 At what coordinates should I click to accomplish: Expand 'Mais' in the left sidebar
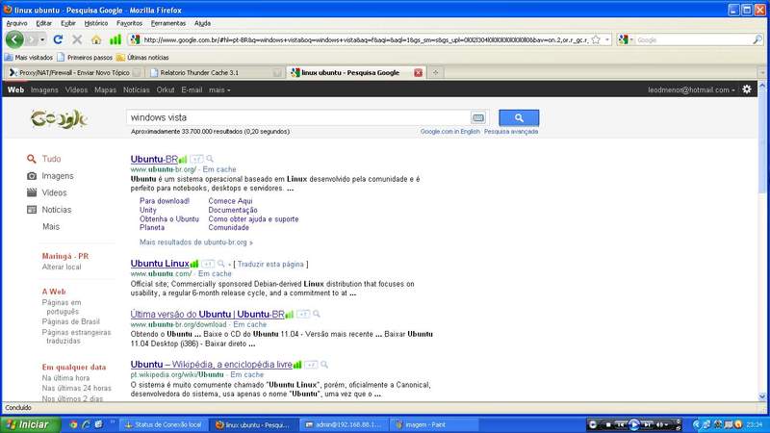point(51,226)
